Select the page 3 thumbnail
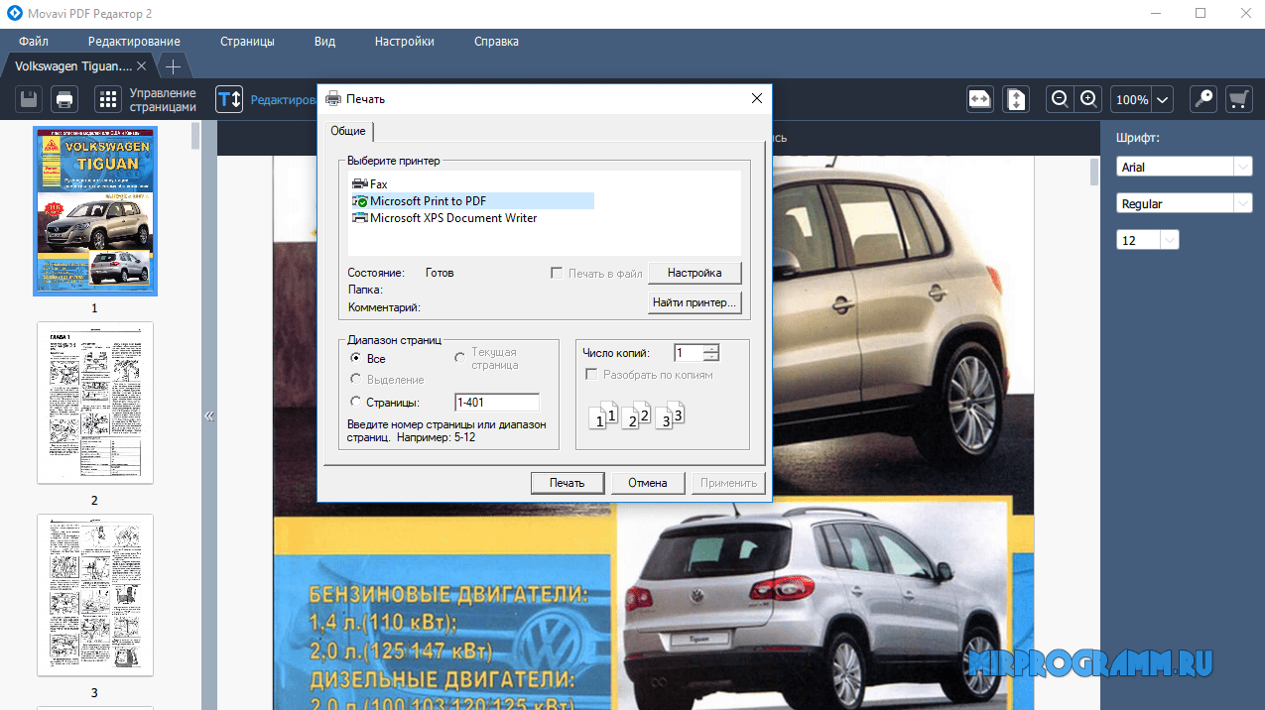This screenshot has width=1265, height=710. [x=95, y=595]
